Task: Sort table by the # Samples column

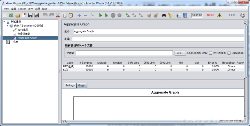Action: (86, 63)
